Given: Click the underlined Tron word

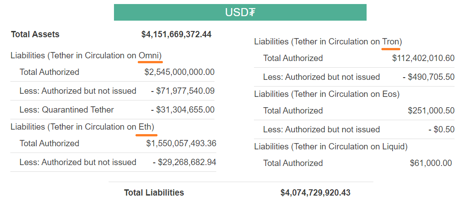Looking at the screenshot, I should [391, 42].
